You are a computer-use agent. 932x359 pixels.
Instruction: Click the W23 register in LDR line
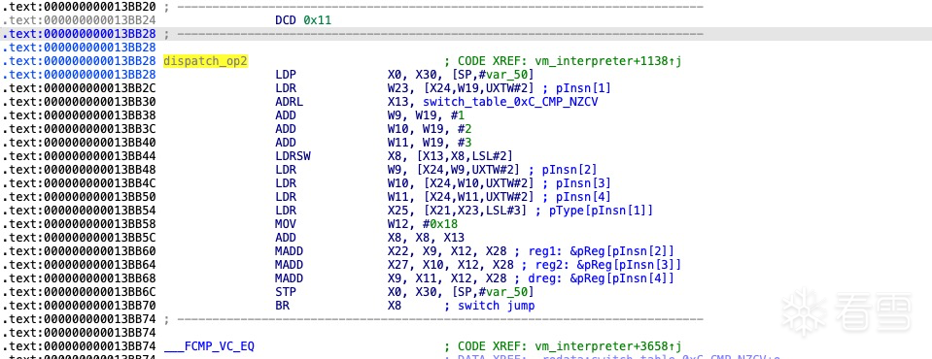[397, 88]
